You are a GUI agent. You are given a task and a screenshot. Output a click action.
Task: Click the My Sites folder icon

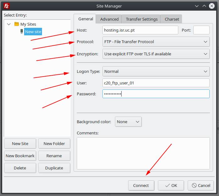17,24
